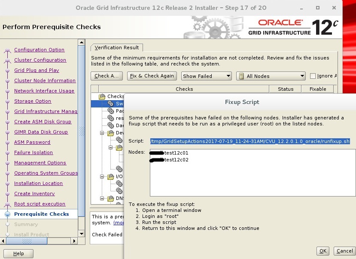Click the gear icon beside the 'res' check row

point(110,118)
